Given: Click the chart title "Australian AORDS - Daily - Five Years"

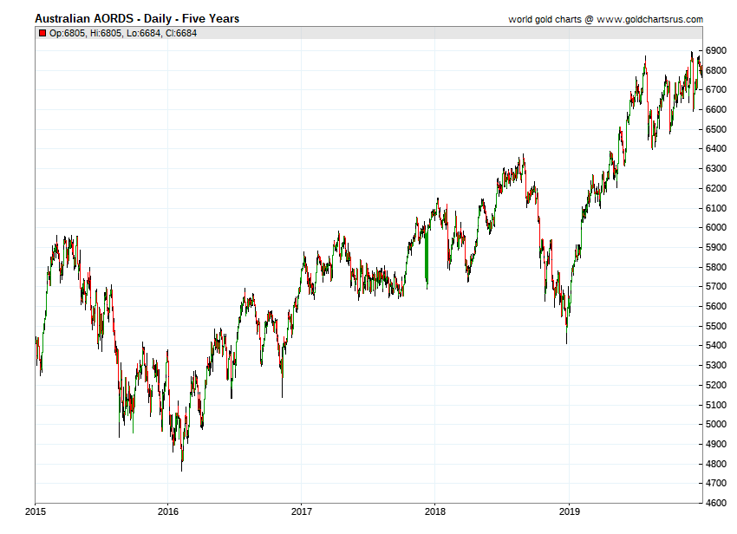Looking at the screenshot, I should pyautogui.click(x=137, y=19).
